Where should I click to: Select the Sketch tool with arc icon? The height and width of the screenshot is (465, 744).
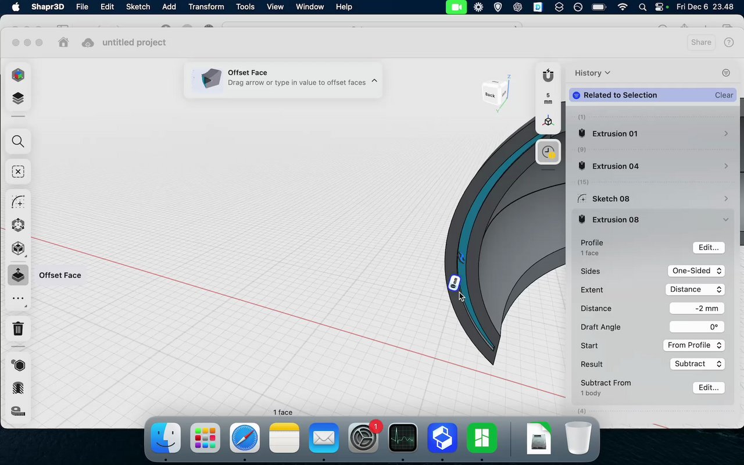(18, 202)
